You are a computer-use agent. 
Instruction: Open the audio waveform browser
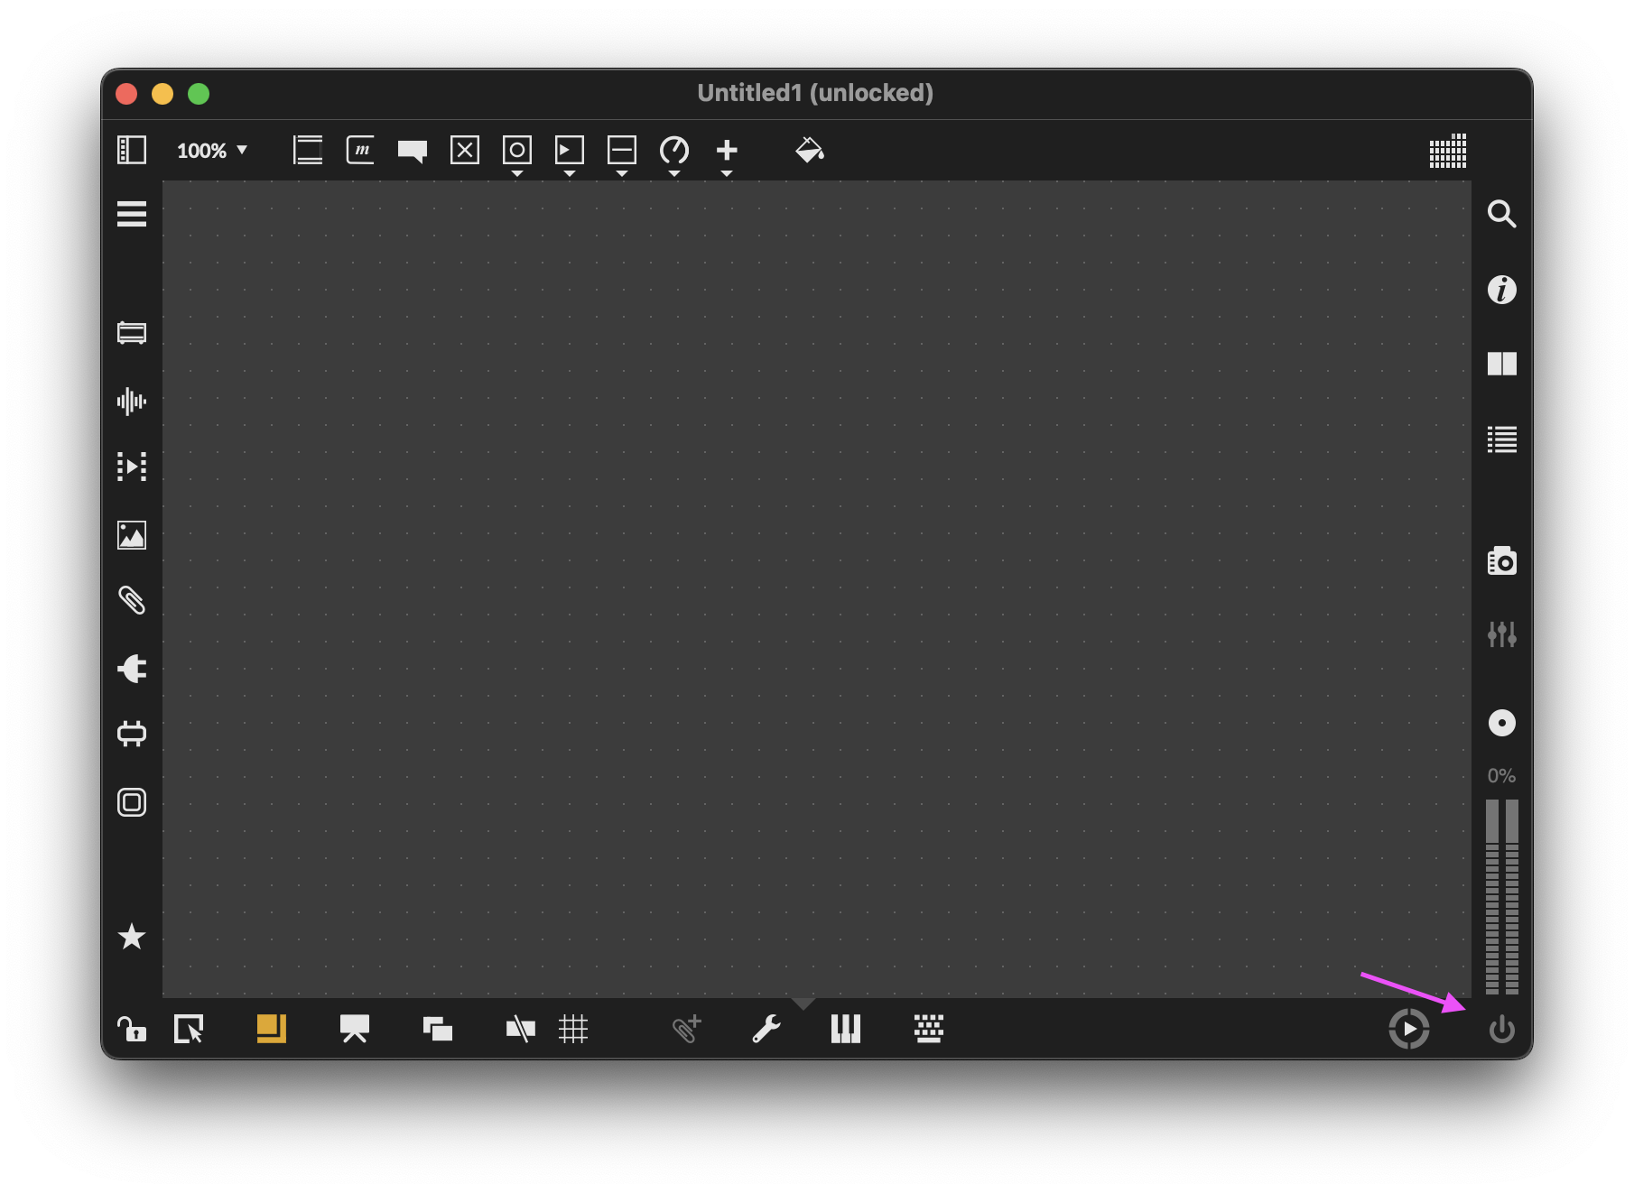[132, 402]
